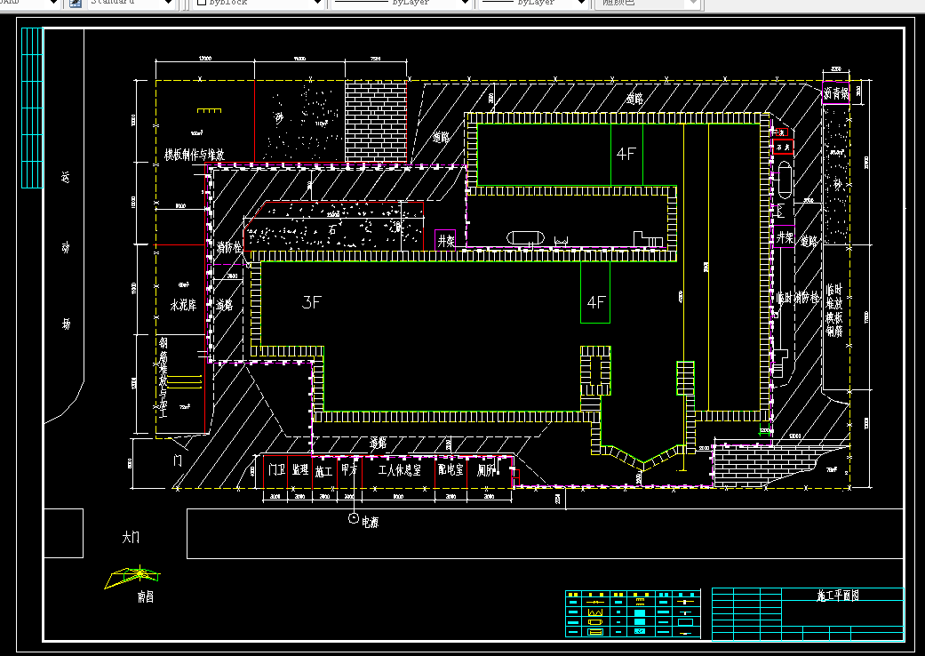Screen dimensions: 925x656
Task: Select the 钢筋堆放与加工 vertical label
Action: click(x=163, y=378)
